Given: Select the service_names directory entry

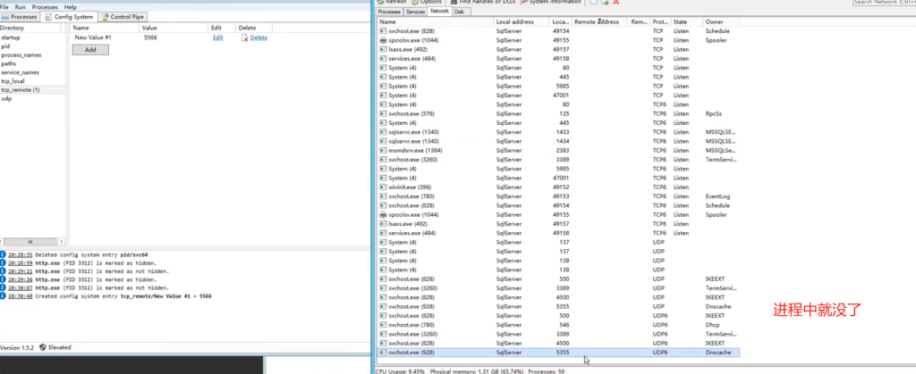Looking at the screenshot, I should tap(33, 72).
